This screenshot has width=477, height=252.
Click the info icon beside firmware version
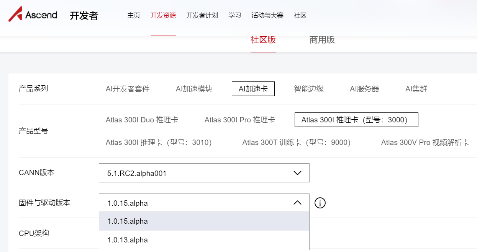pos(320,203)
